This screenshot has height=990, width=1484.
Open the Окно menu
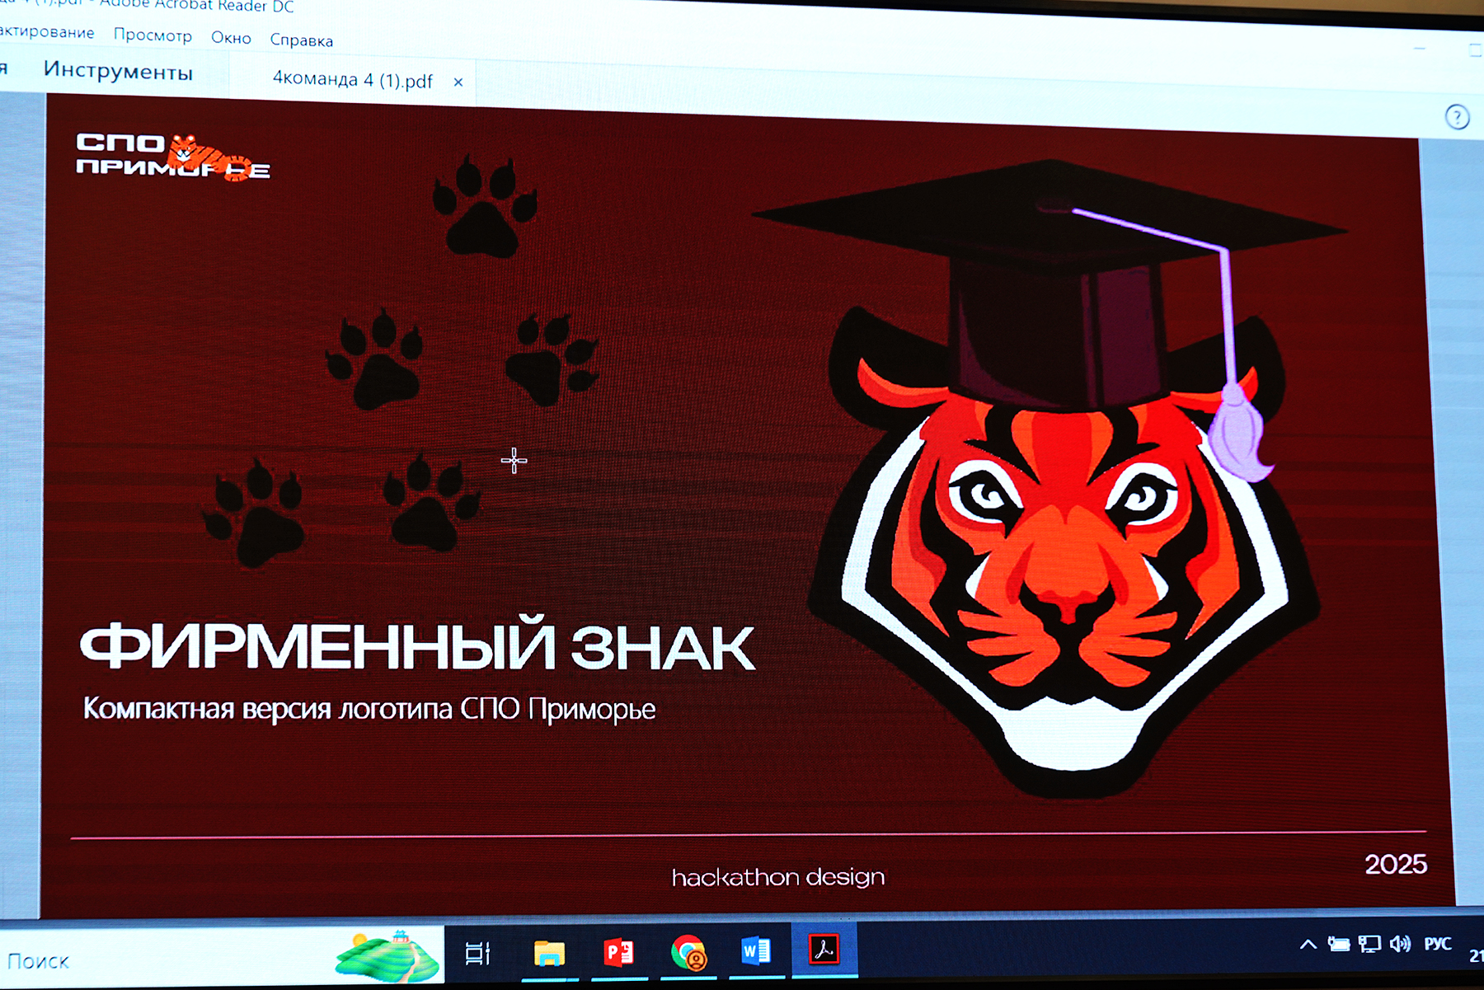coord(231,38)
